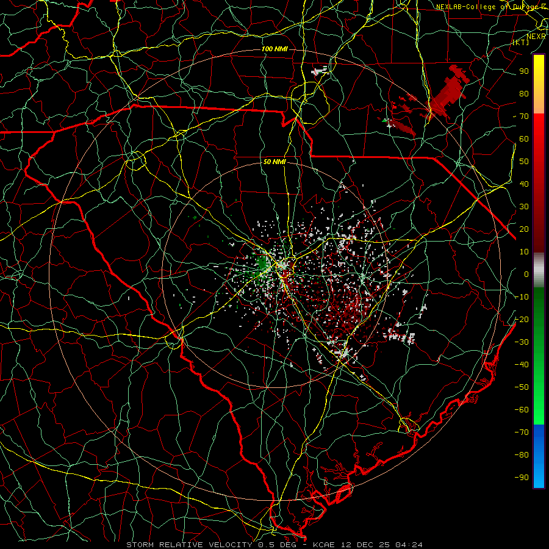Image resolution: width=549 pixels, height=549 pixels.
Task: Click the -20 value on the velocity scale
Action: 522,319
